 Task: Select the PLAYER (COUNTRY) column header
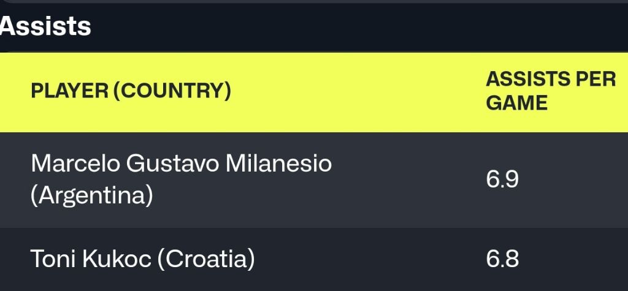point(131,91)
